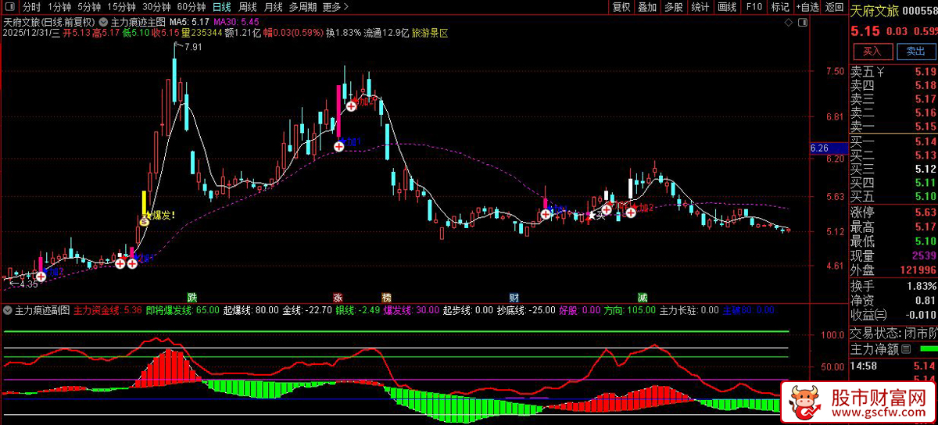
Task: Switch to the 60分钟 period tab
Action: coord(191,8)
